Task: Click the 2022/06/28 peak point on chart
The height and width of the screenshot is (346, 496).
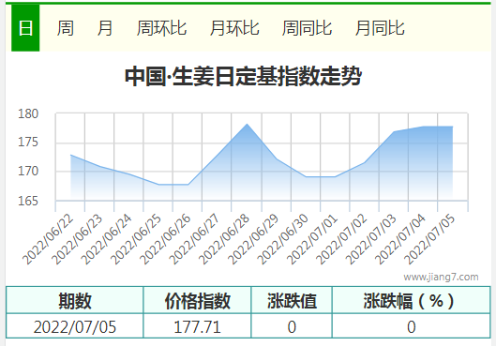Action: 247,125
